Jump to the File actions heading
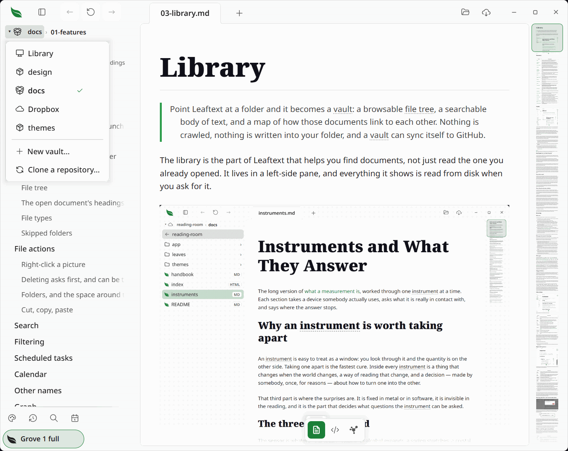 tap(35, 249)
